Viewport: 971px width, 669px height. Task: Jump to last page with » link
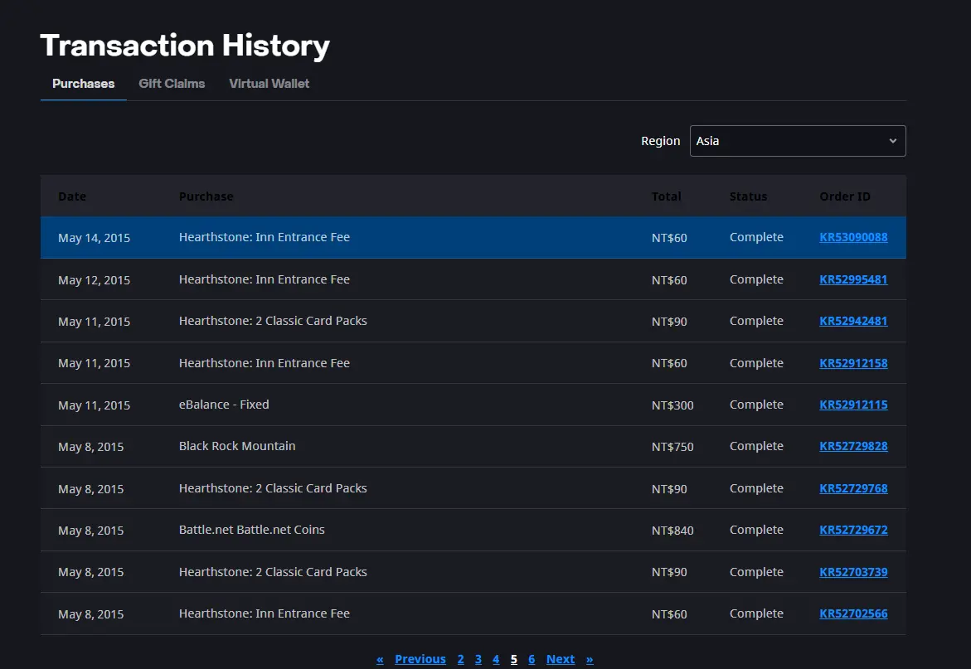[x=590, y=660]
